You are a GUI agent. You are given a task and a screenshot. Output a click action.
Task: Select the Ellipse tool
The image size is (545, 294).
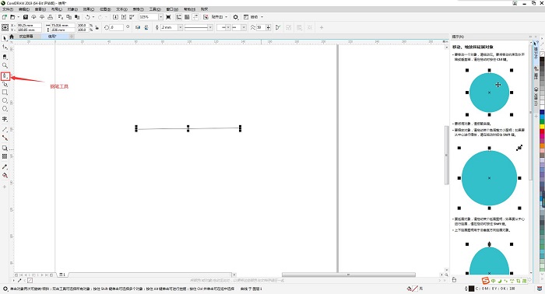pos(5,100)
